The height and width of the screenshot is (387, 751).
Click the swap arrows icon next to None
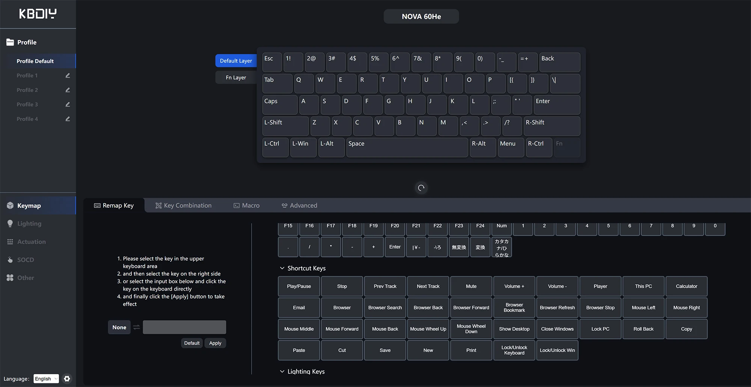tap(137, 327)
